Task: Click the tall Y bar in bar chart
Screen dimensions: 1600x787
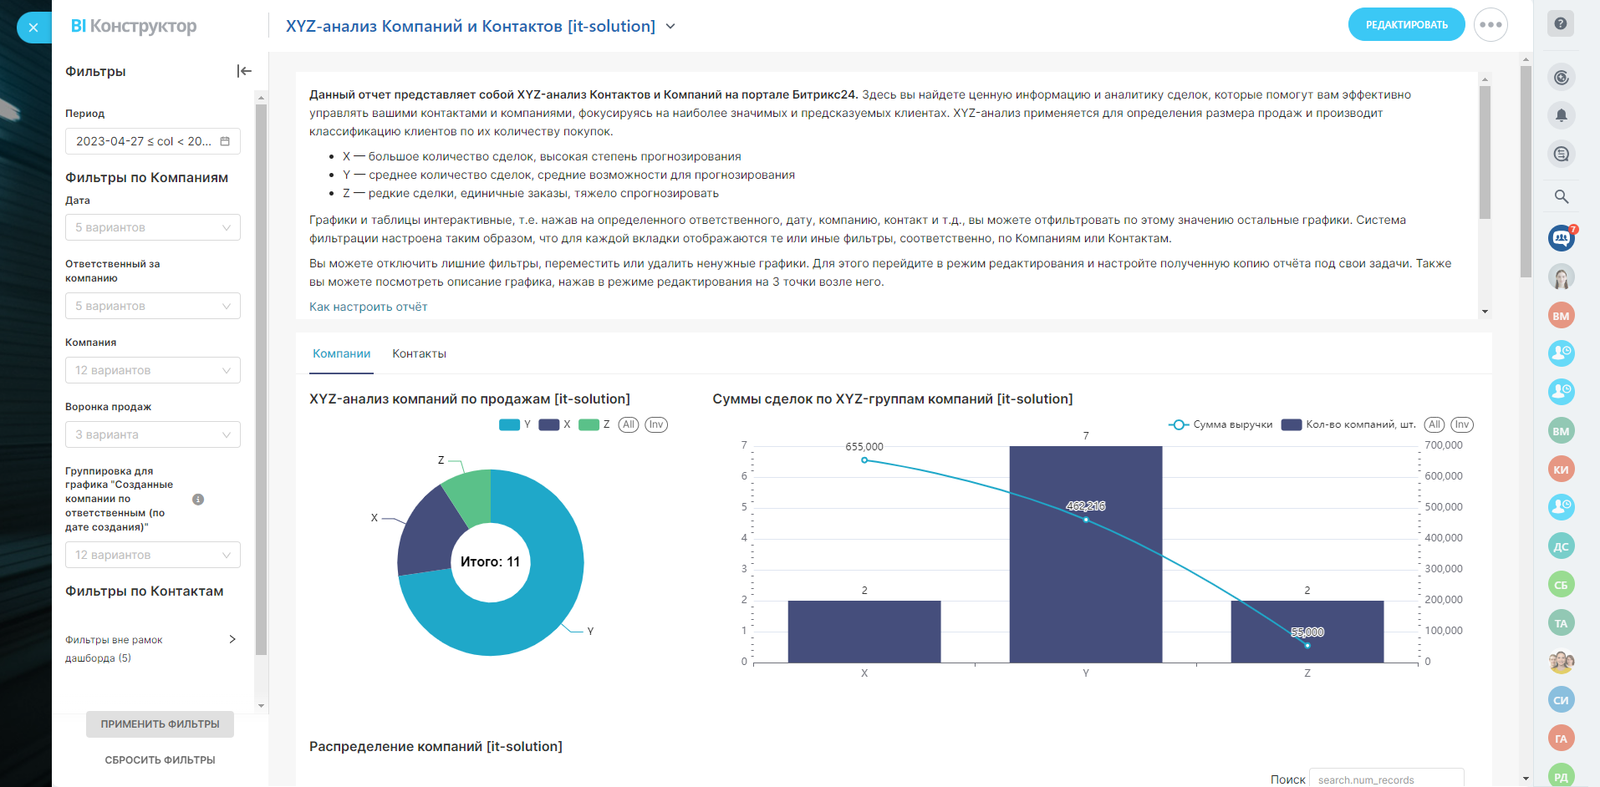Action: 1085,555
